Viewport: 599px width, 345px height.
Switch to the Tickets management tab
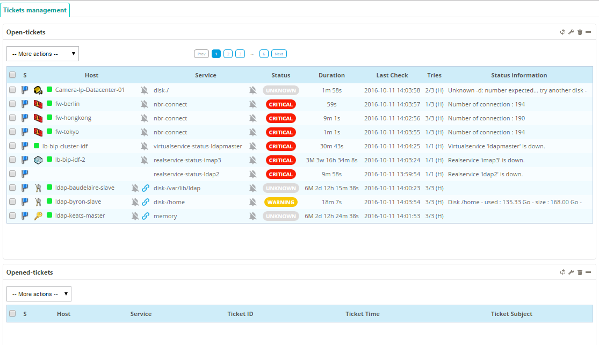click(x=35, y=10)
